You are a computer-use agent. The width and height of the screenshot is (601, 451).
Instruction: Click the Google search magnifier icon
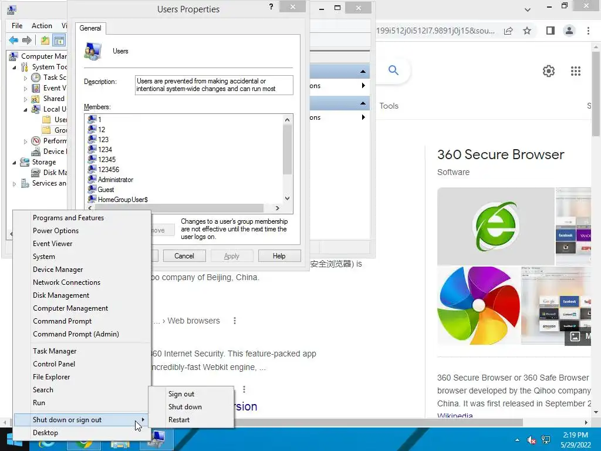click(393, 70)
